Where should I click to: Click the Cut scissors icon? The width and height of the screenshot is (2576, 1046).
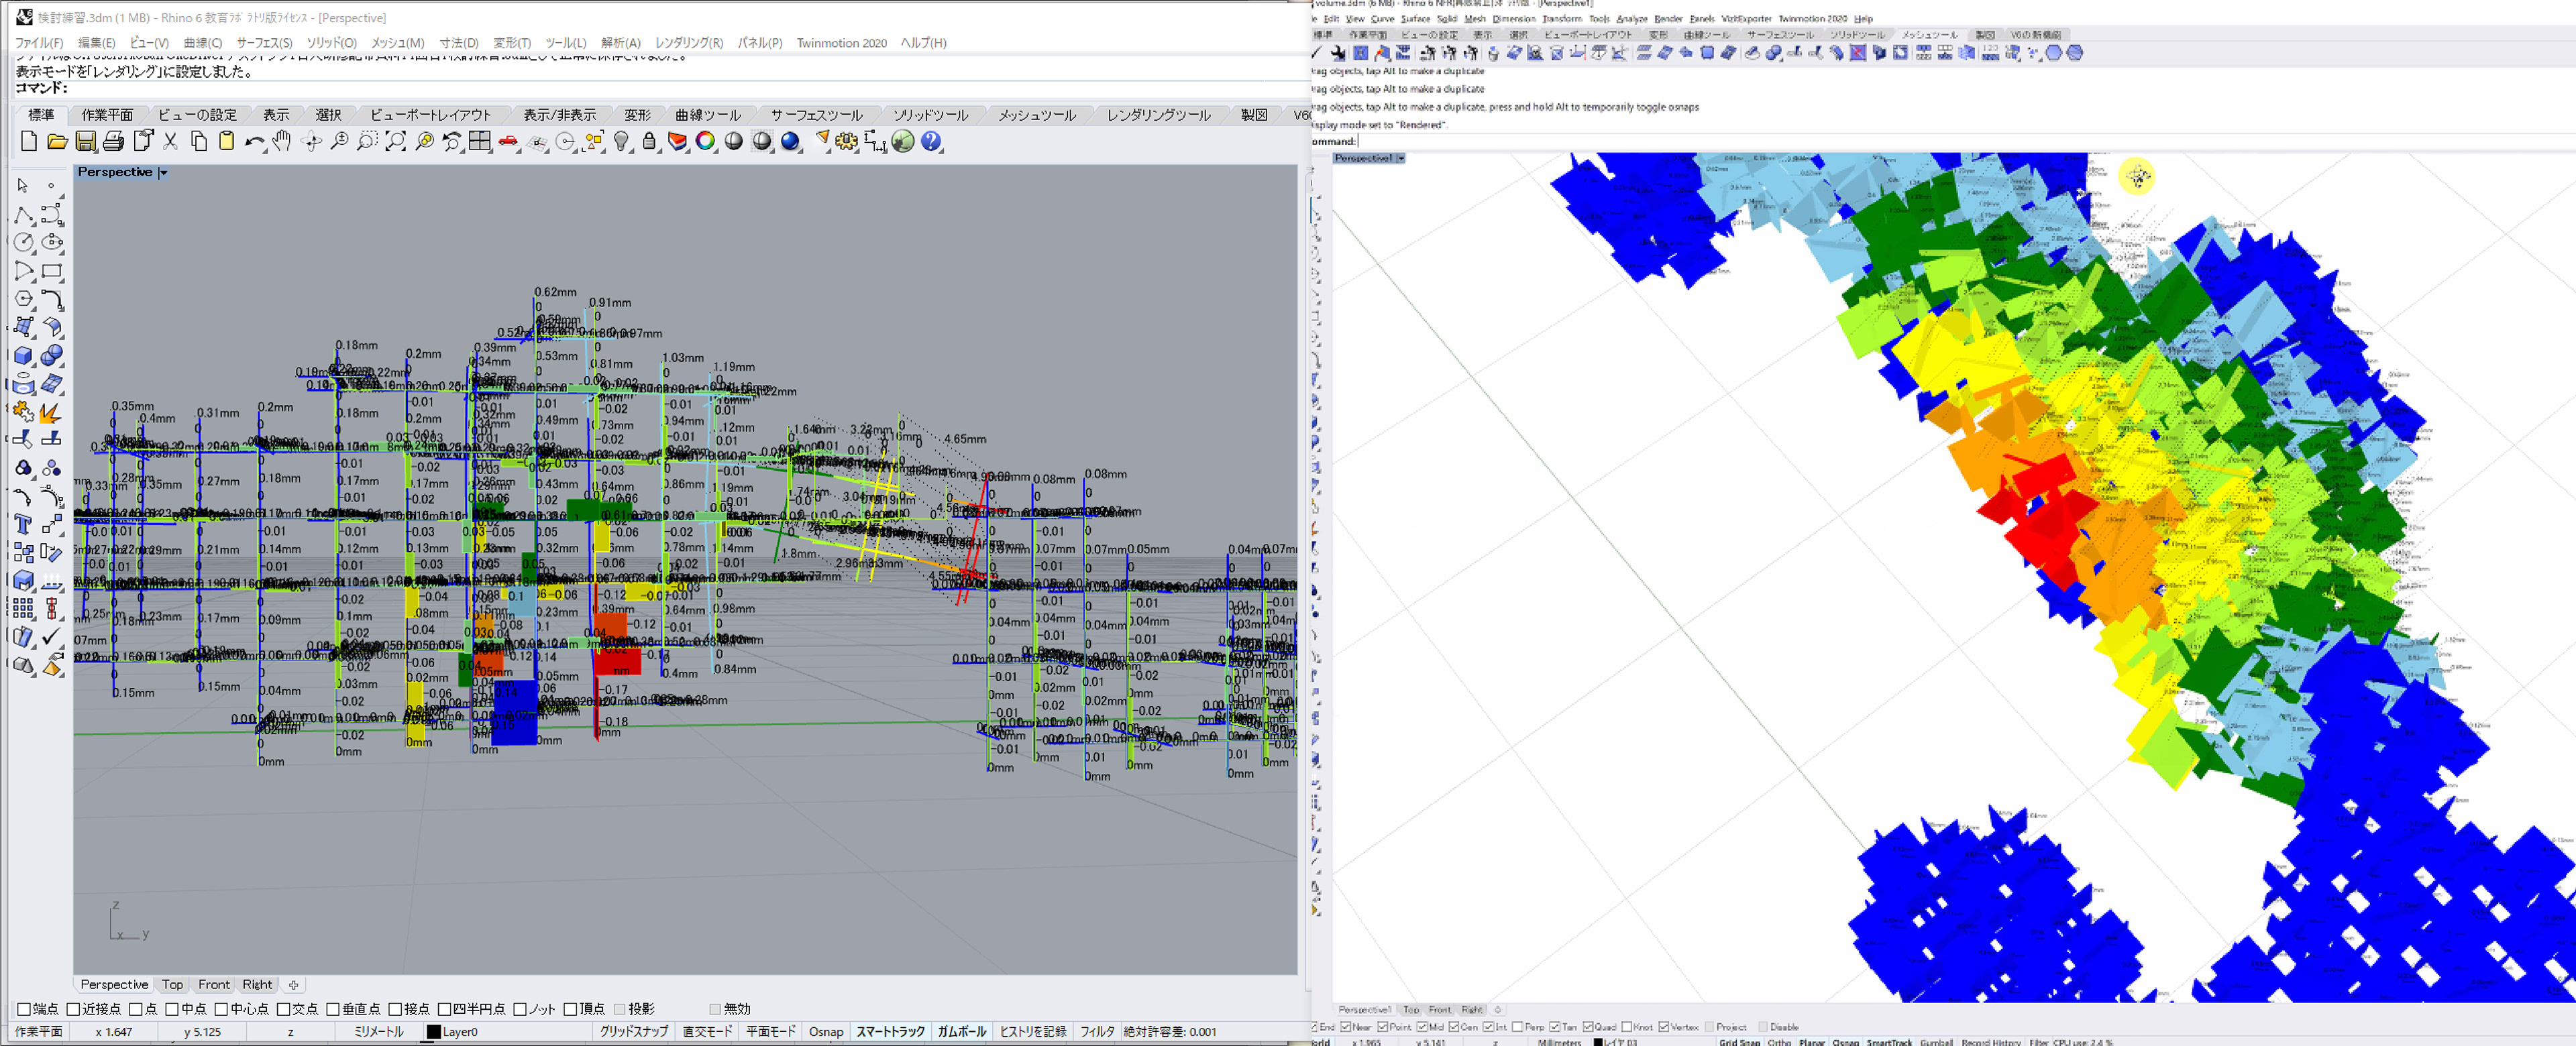[171, 142]
